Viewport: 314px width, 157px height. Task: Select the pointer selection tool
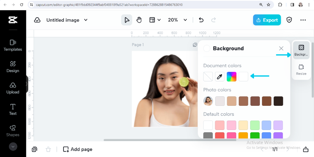[127, 20]
